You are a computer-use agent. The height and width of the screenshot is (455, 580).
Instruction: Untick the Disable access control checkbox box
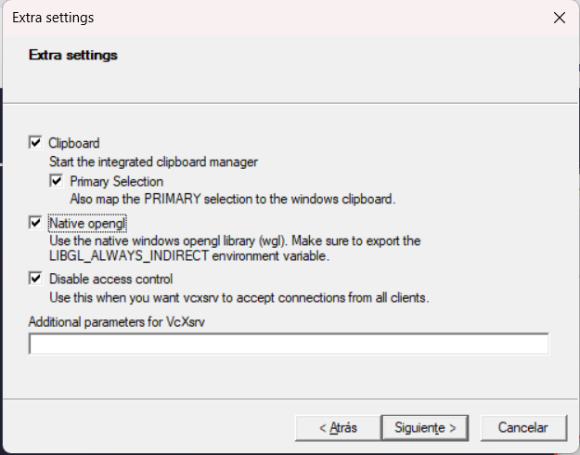(x=36, y=279)
